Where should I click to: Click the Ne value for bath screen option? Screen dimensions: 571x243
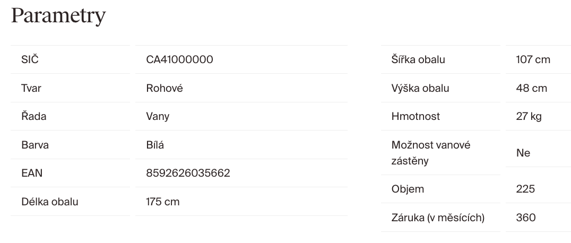[523, 153]
